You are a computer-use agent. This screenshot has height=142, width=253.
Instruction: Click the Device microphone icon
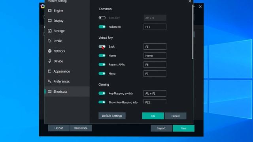[50, 61]
